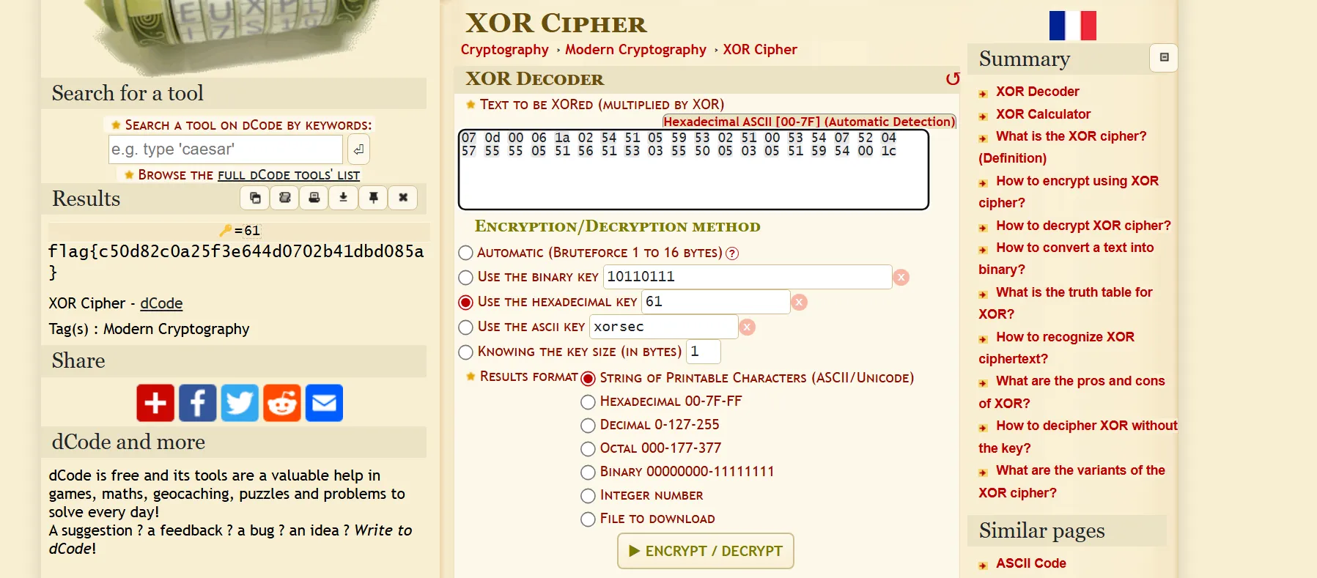Clear the hexadecimal key field
Screen dimensions: 1317x578
click(800, 302)
